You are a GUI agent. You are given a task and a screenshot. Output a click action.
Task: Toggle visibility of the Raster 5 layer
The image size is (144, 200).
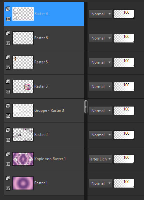(x=8, y=67)
